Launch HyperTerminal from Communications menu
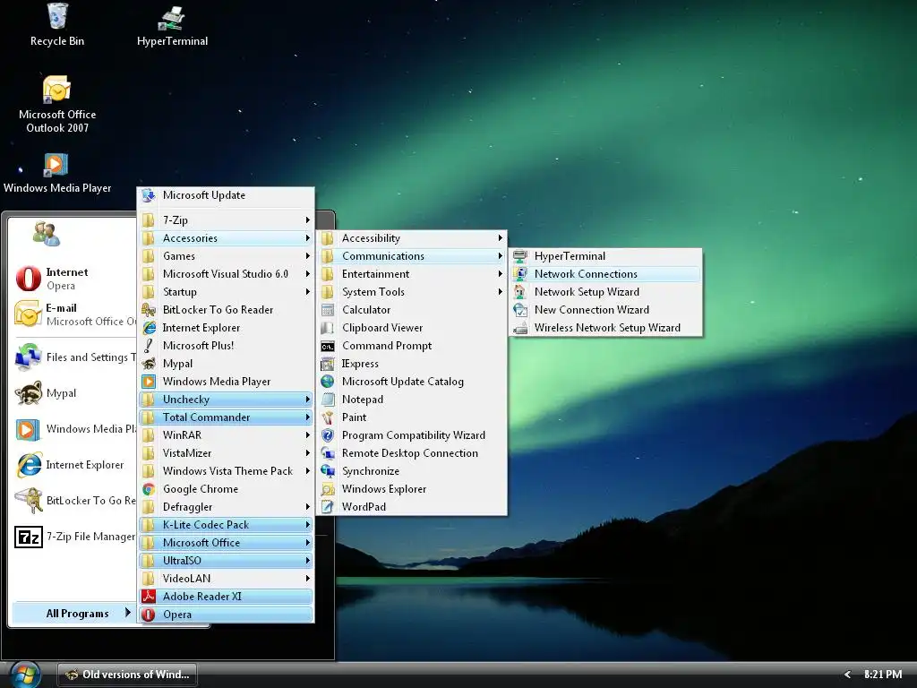 [x=606, y=256]
